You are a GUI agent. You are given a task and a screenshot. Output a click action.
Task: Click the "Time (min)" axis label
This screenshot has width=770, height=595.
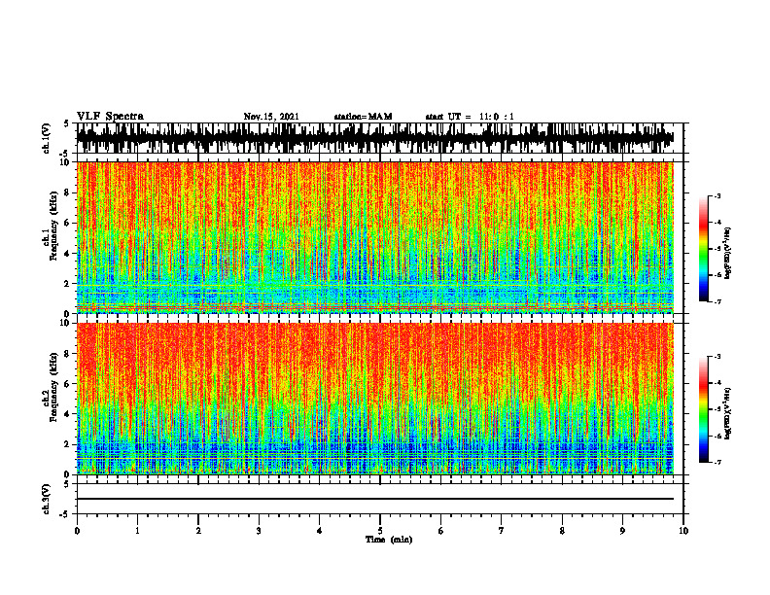point(389,540)
